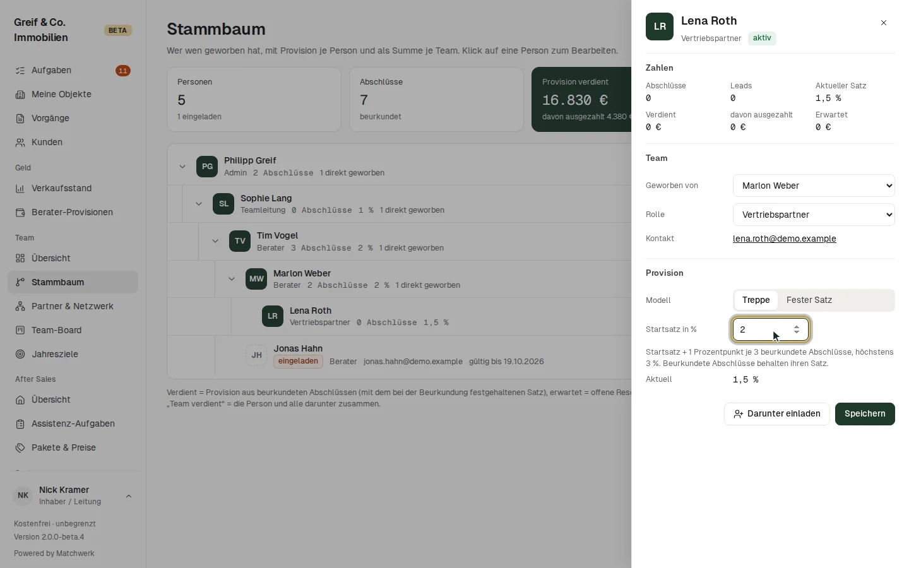Click the PG avatar of Philipp Greif
Image resolution: width=909 pixels, height=568 pixels.
[207, 167]
